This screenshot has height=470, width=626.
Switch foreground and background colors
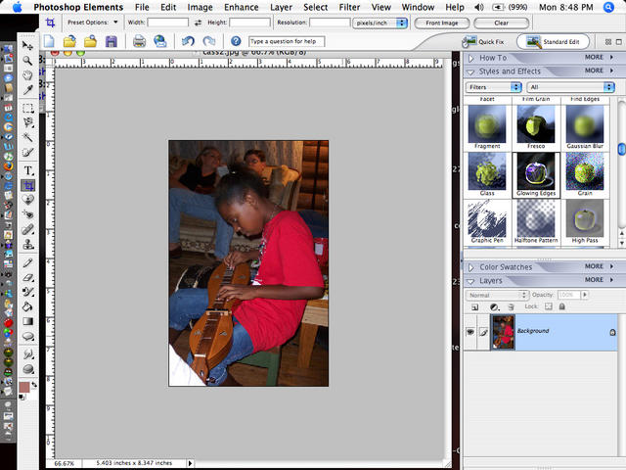click(34, 384)
